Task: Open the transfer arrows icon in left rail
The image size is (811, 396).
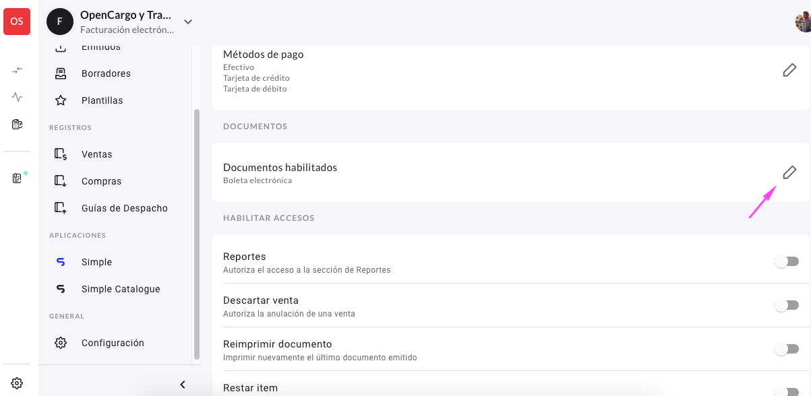Action: click(x=18, y=70)
